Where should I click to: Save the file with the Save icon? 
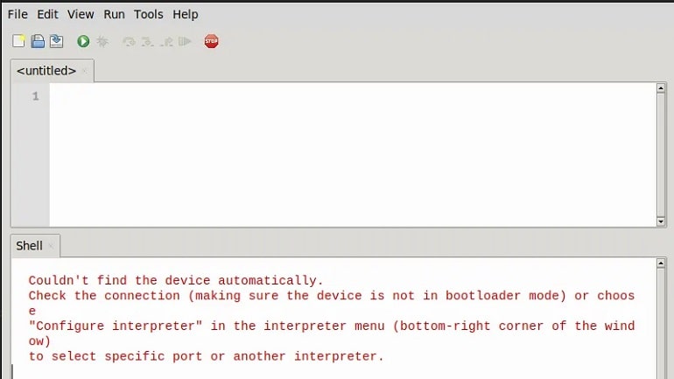pyautogui.click(x=56, y=41)
